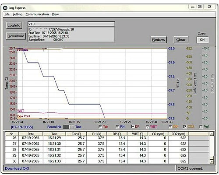Click the Dew Point line label in chart

click(24, 116)
